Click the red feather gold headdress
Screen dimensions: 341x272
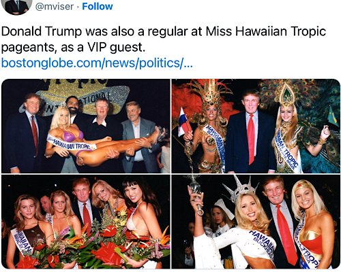[x=210, y=95]
